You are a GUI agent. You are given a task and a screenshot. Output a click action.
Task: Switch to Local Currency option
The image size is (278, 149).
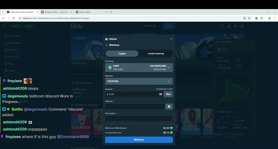(x=156, y=54)
